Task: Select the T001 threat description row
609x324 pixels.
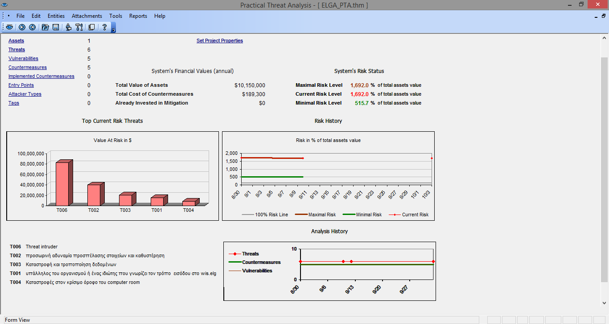Action: 113,273
